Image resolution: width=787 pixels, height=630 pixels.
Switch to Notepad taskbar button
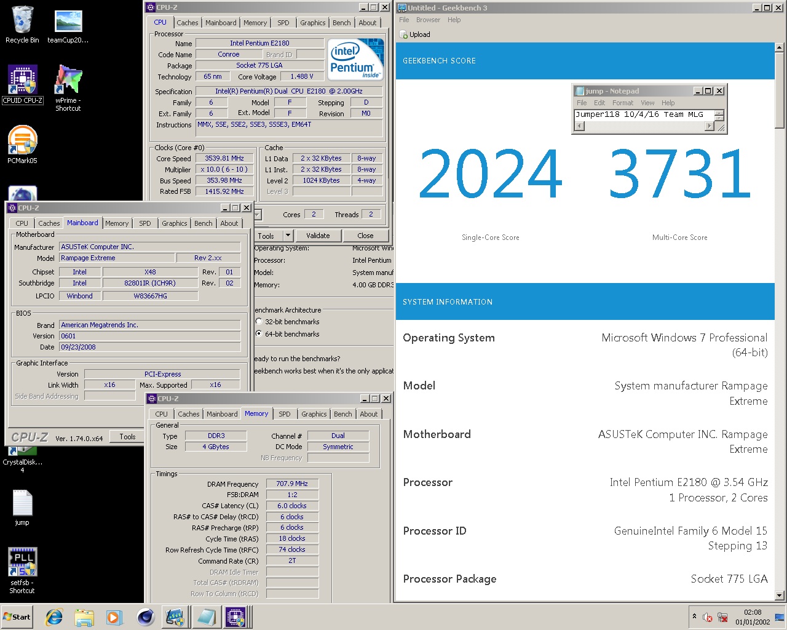pyautogui.click(x=205, y=616)
